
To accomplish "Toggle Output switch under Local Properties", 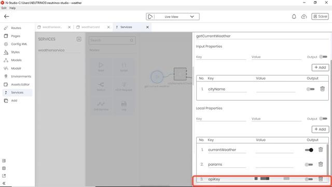I will (x=323, y=118).
